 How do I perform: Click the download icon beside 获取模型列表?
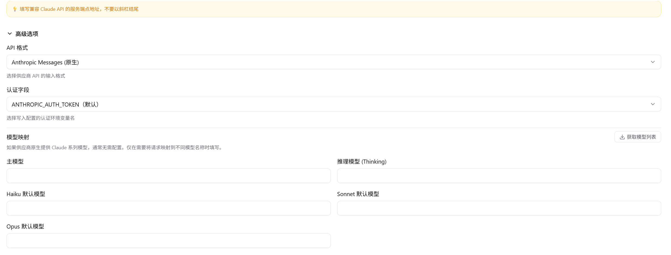pos(622,137)
